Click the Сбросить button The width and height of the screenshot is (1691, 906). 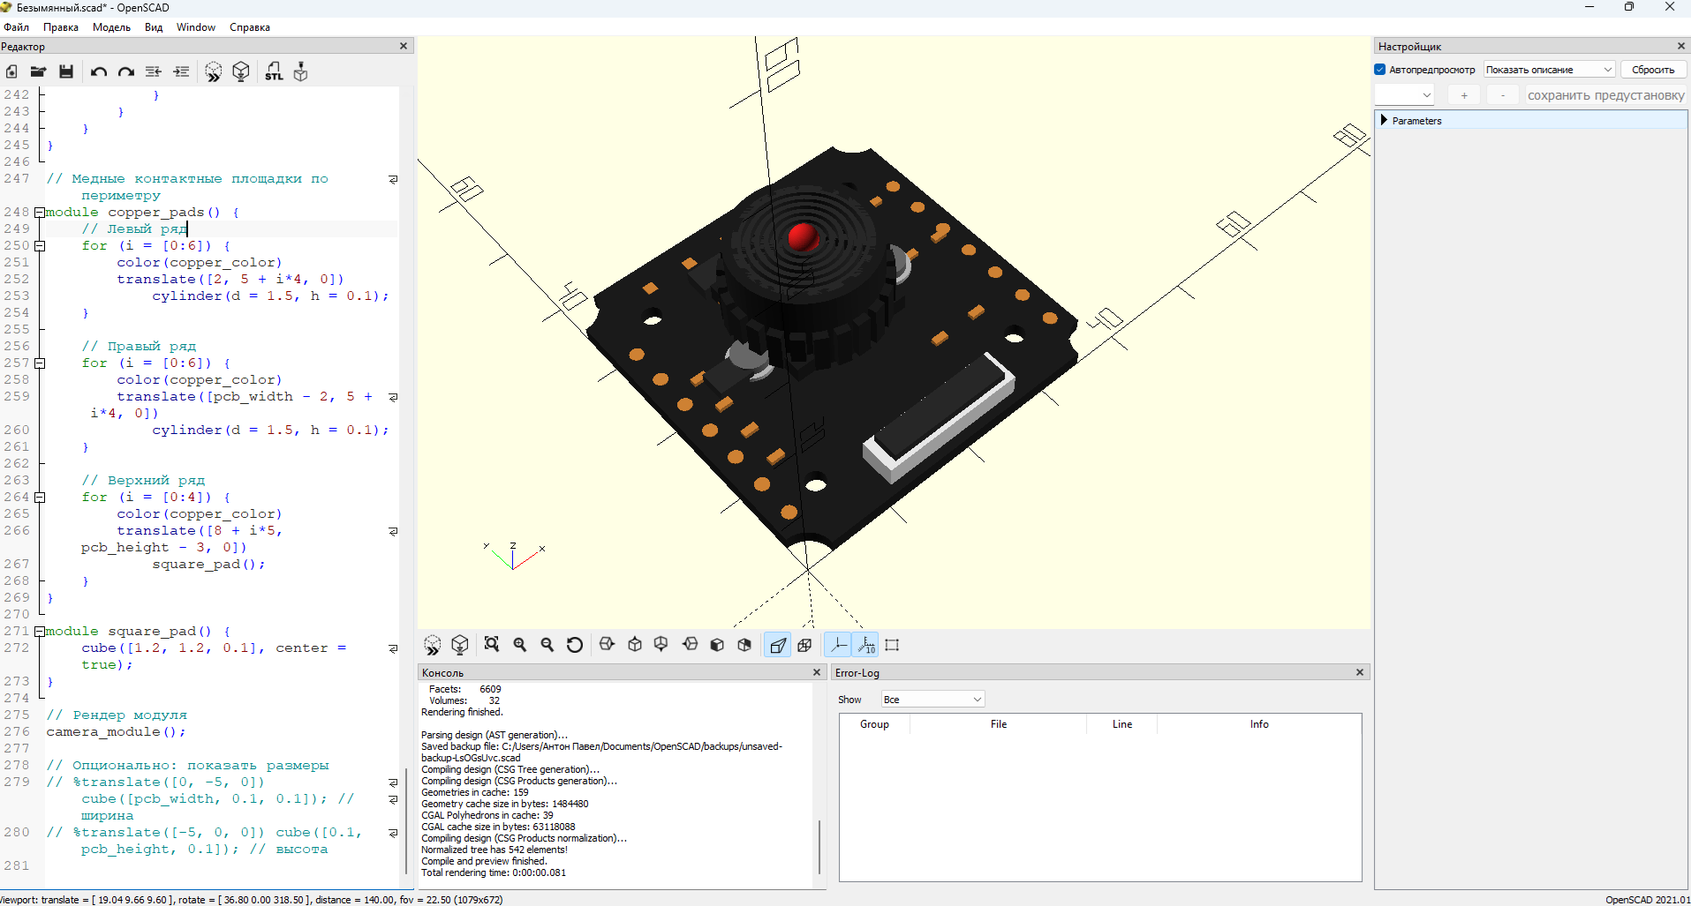pyautogui.click(x=1653, y=70)
